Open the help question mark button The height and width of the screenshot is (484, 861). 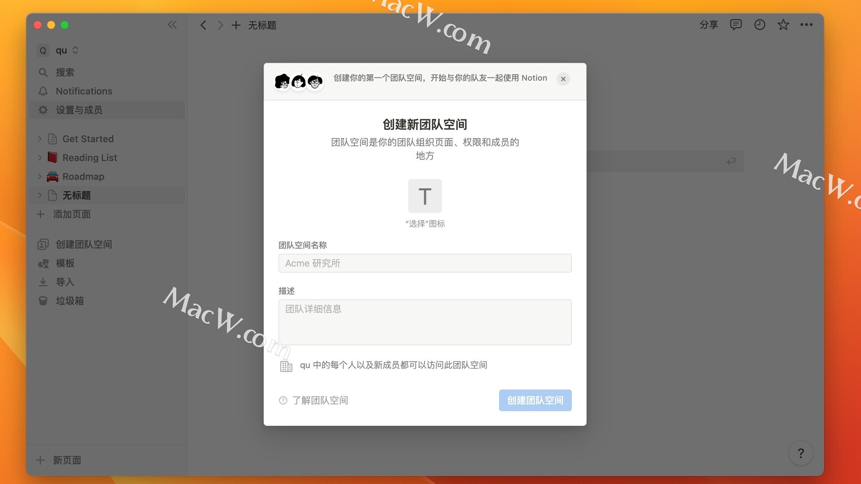800,453
